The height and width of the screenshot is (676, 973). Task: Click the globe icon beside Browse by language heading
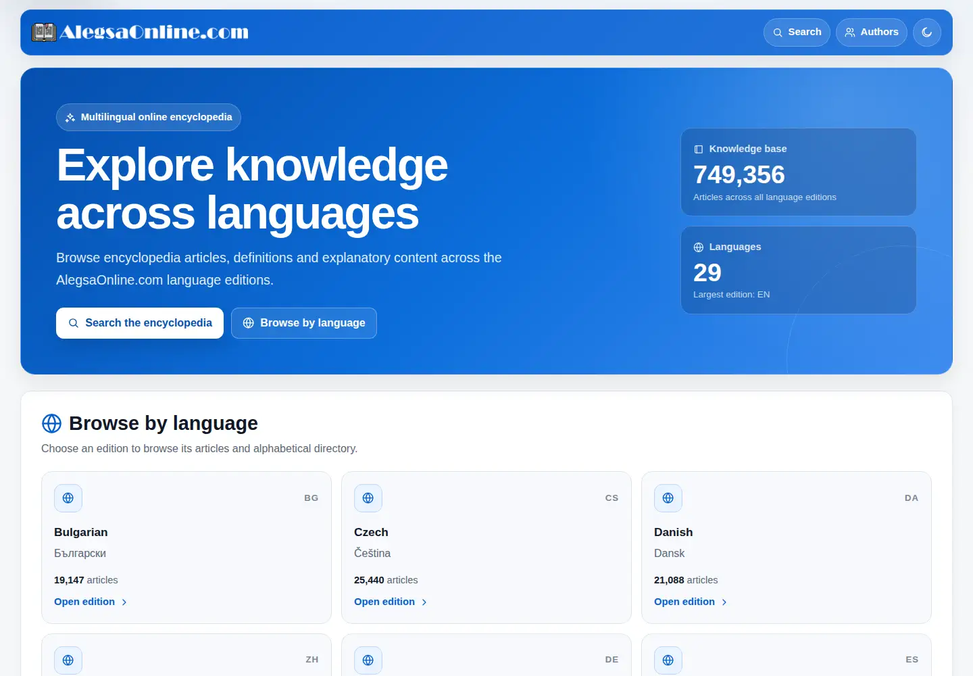(x=51, y=423)
